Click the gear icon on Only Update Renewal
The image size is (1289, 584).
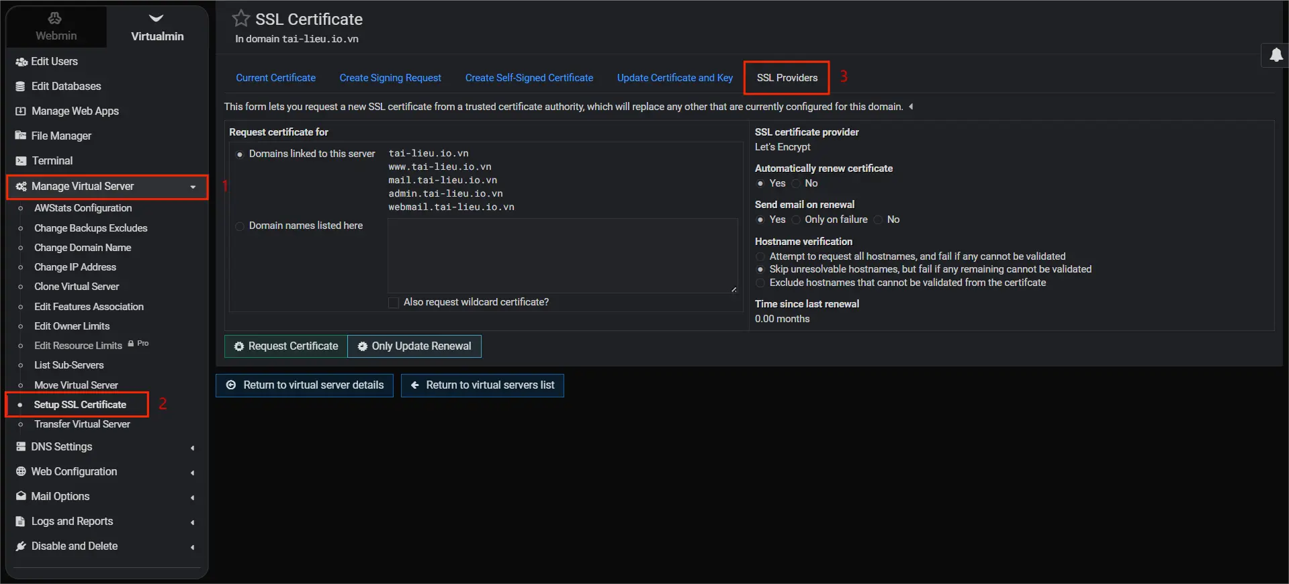pyautogui.click(x=363, y=346)
